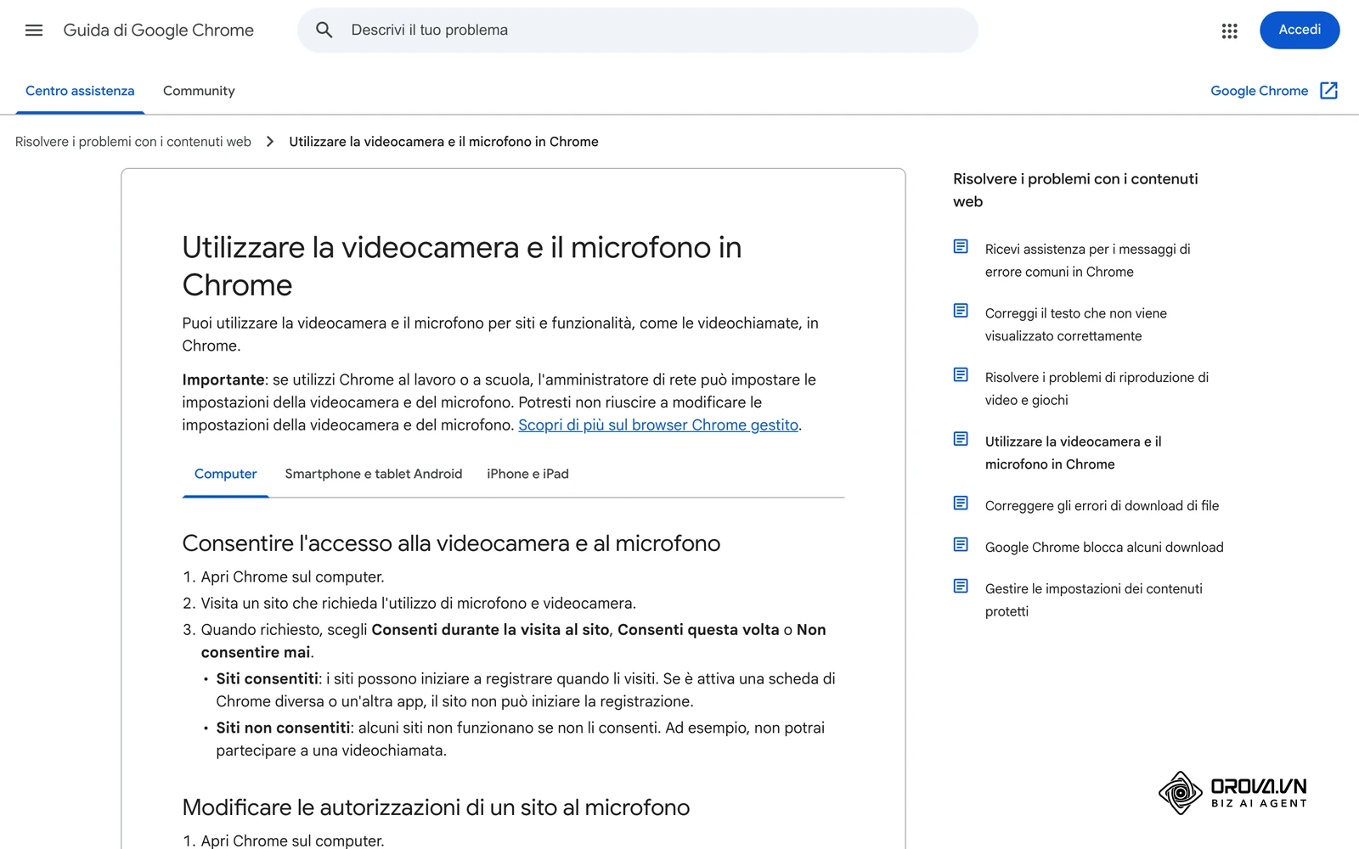Click article icon for Risolvere i problemi di riproduzione
Viewport: 1359px width, 849px height.
[x=961, y=374]
